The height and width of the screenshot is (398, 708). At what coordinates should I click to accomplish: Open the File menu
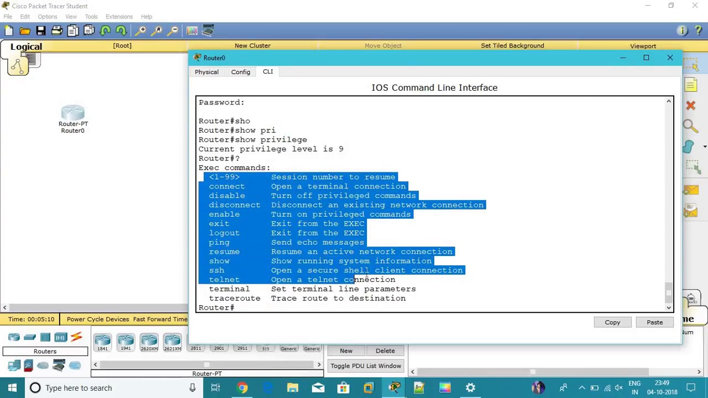8,17
